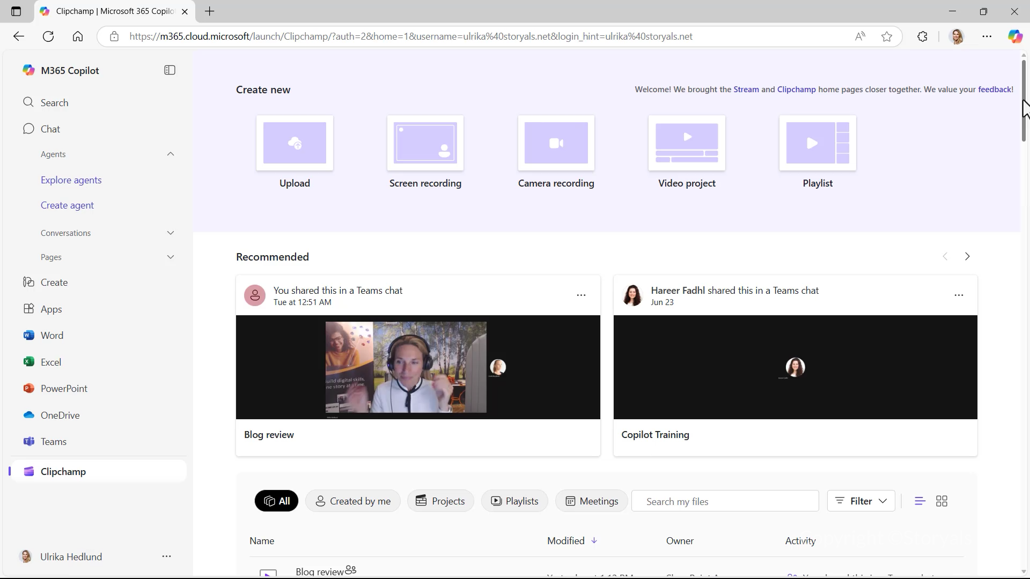The height and width of the screenshot is (579, 1030).
Task: Open browser profile avatar
Action: tap(957, 36)
